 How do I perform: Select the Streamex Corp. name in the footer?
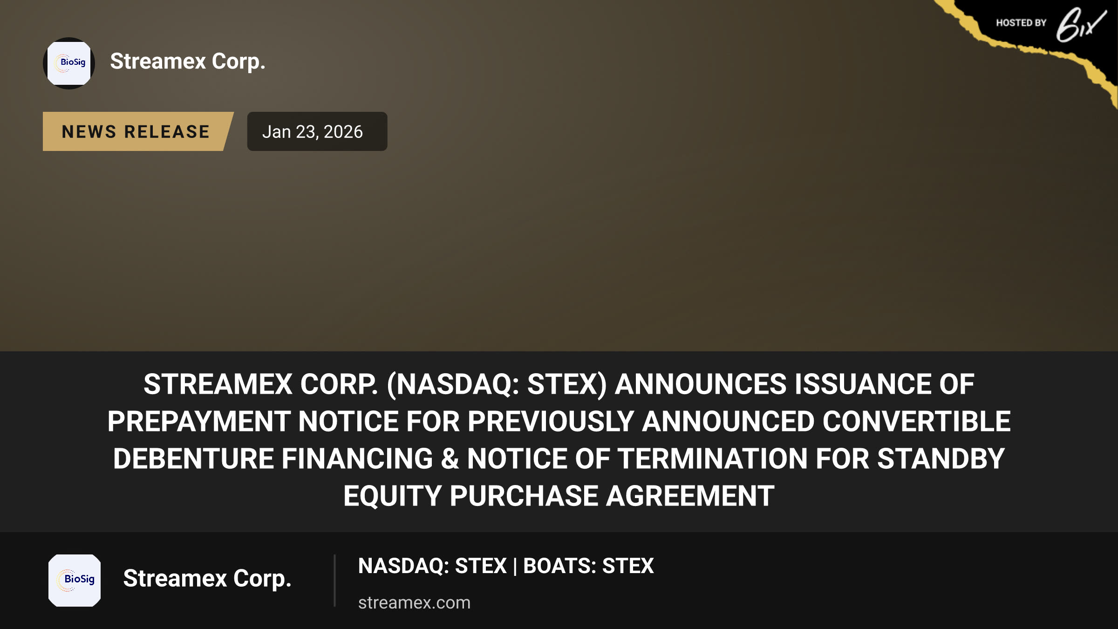point(207,579)
